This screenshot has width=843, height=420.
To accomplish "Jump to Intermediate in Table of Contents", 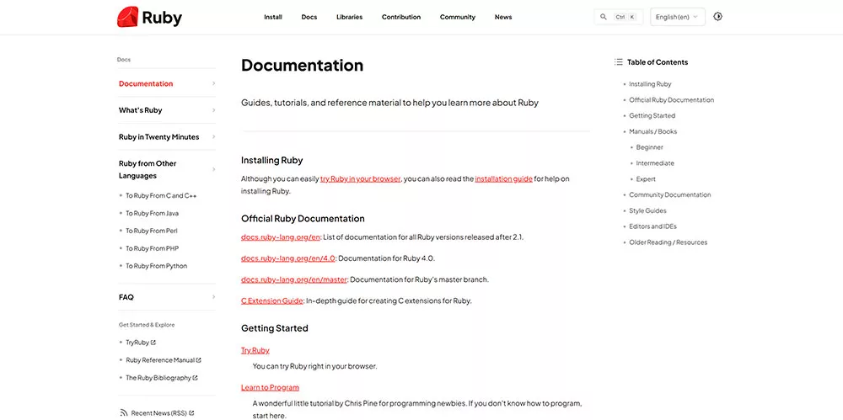I will coord(655,163).
